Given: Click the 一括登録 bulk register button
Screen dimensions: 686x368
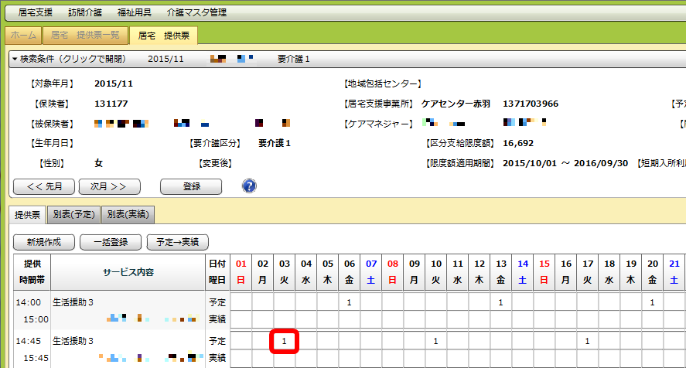Looking at the screenshot, I should (x=111, y=241).
